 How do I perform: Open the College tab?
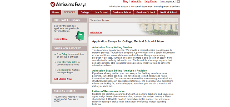click(x=85, y=12)
